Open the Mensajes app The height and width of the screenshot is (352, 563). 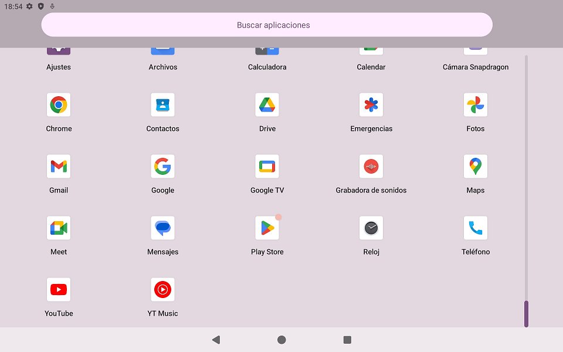162,228
